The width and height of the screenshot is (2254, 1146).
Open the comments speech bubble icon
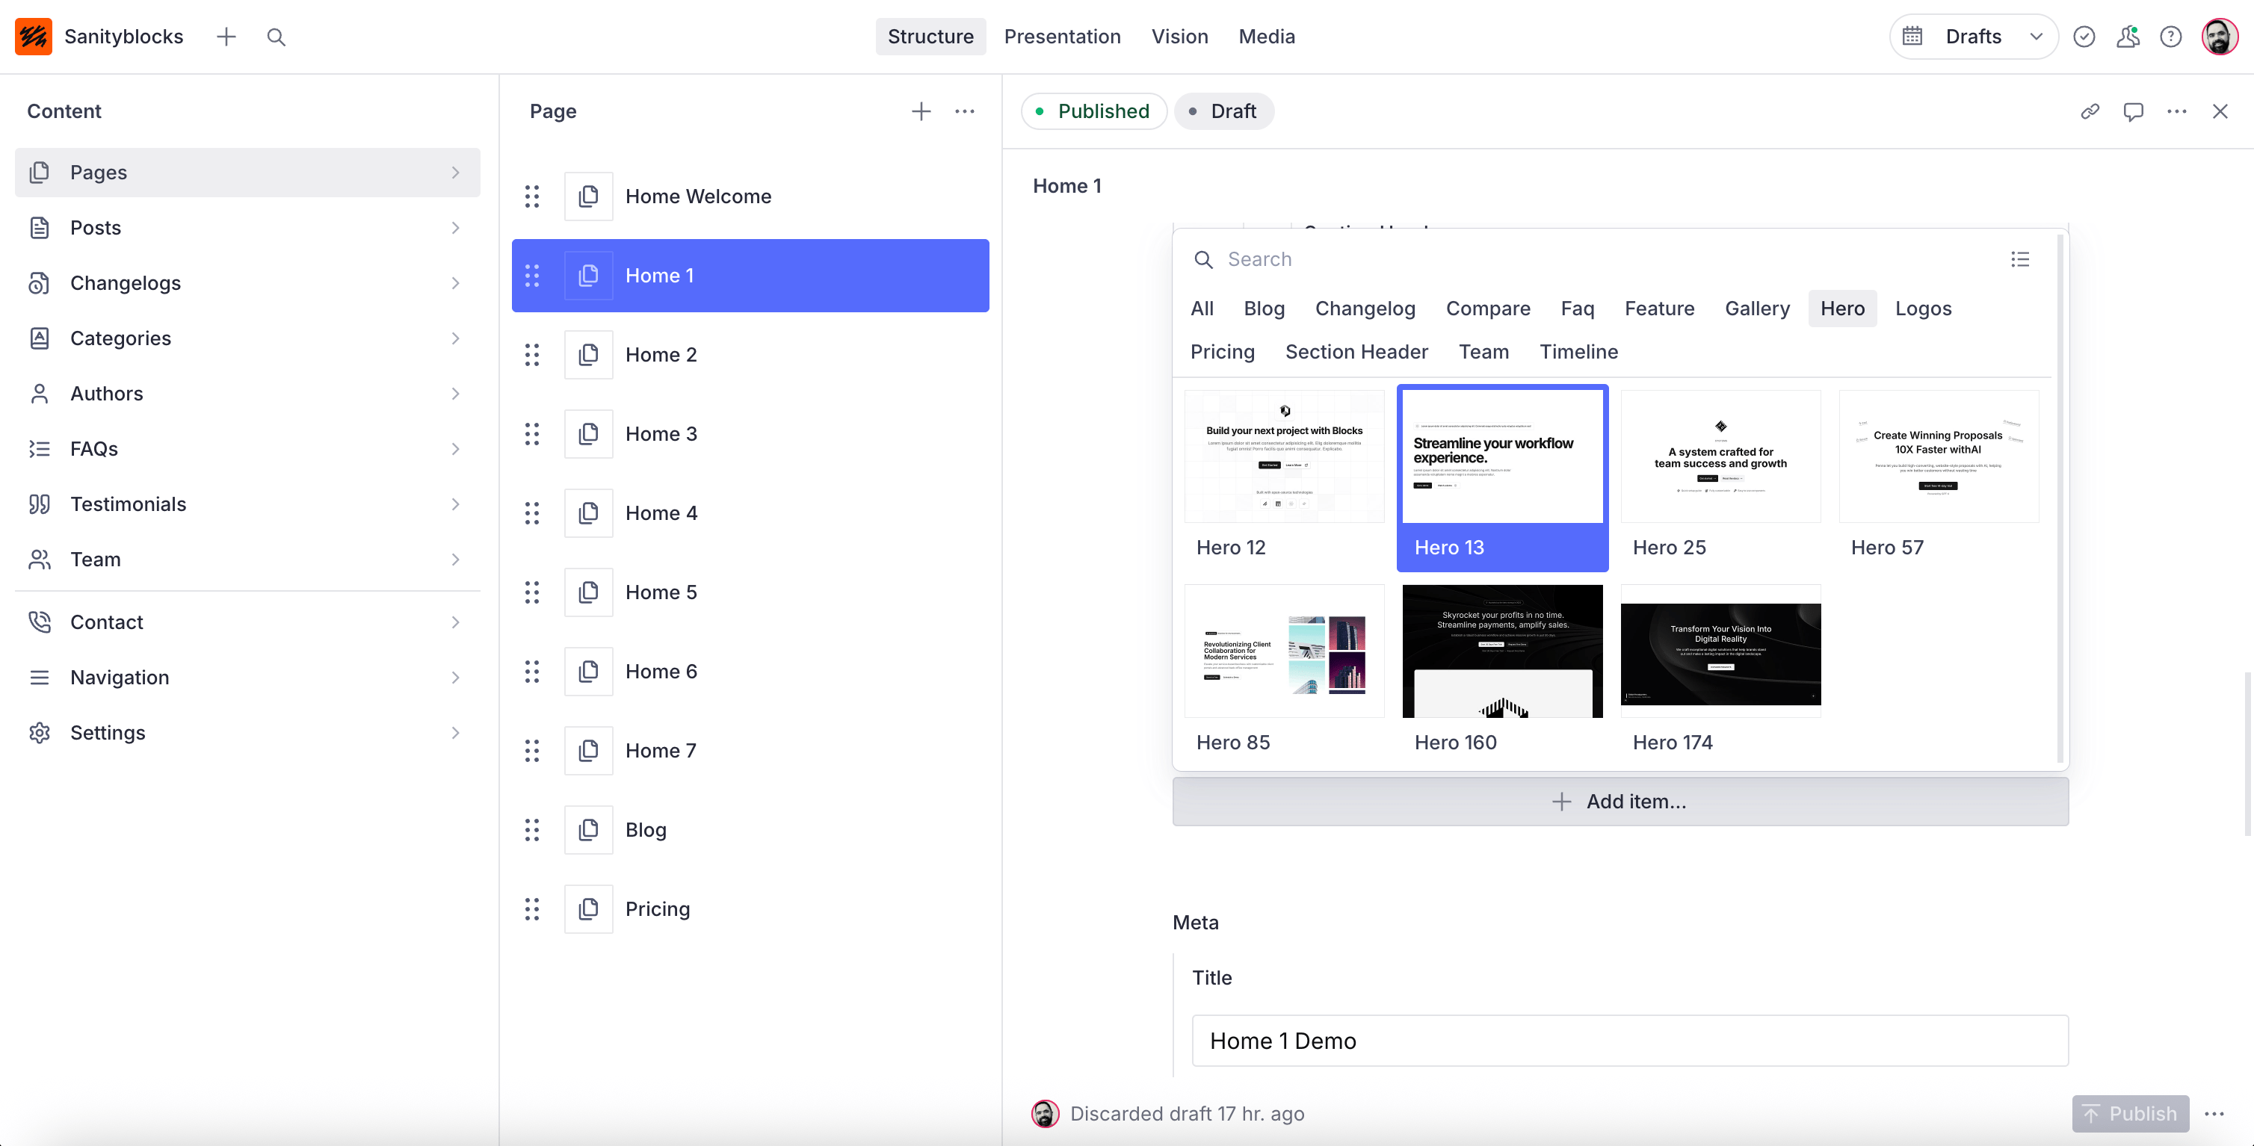2132,111
